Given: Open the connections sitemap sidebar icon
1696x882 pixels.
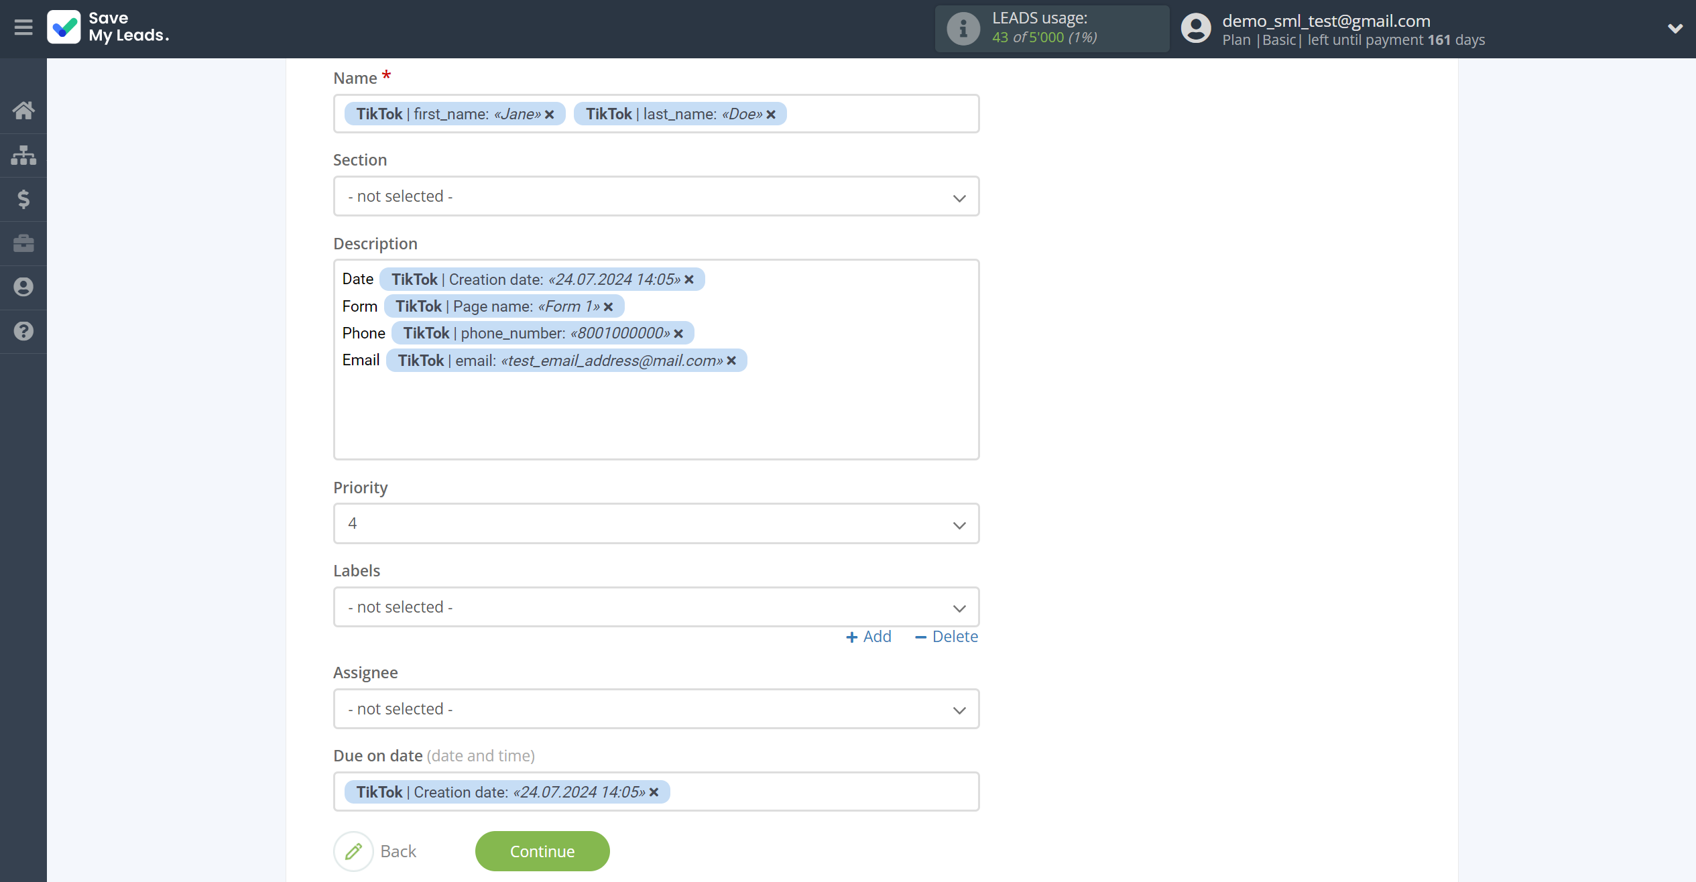Looking at the screenshot, I should point(23,155).
